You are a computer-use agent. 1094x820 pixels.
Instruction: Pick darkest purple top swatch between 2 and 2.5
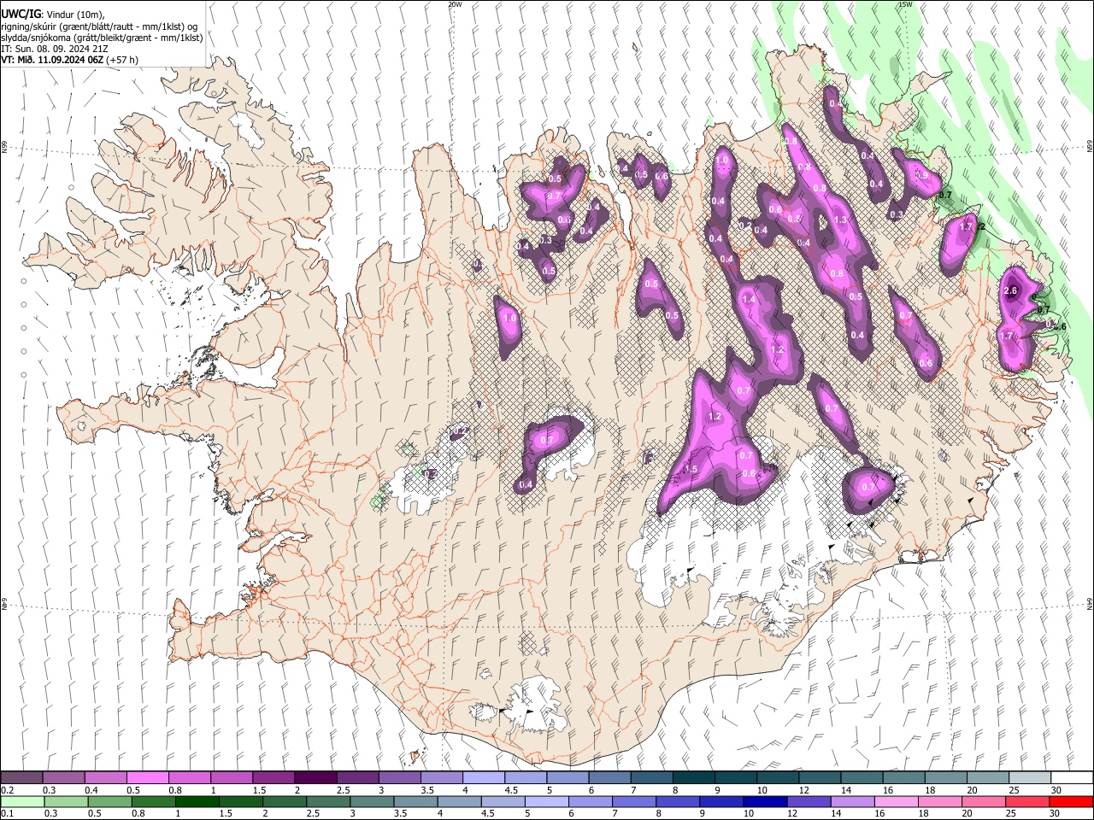[x=315, y=777]
